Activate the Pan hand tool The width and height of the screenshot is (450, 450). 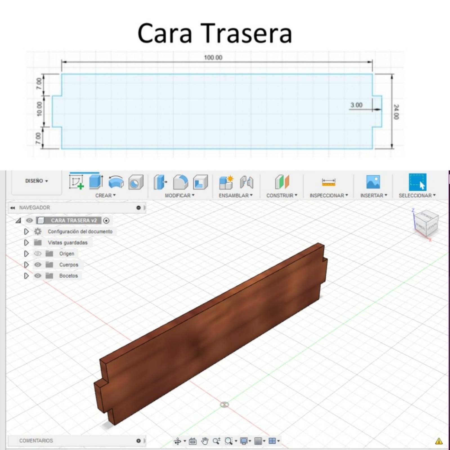pyautogui.click(x=205, y=441)
